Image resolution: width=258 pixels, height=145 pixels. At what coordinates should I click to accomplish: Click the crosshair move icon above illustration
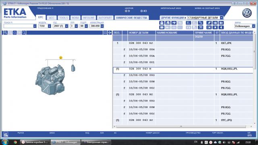[x=110, y=33]
